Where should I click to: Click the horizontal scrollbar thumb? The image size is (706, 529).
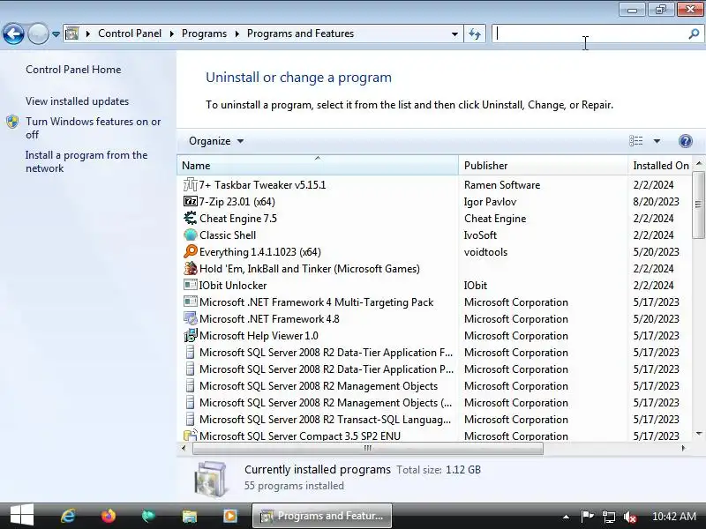[367, 448]
